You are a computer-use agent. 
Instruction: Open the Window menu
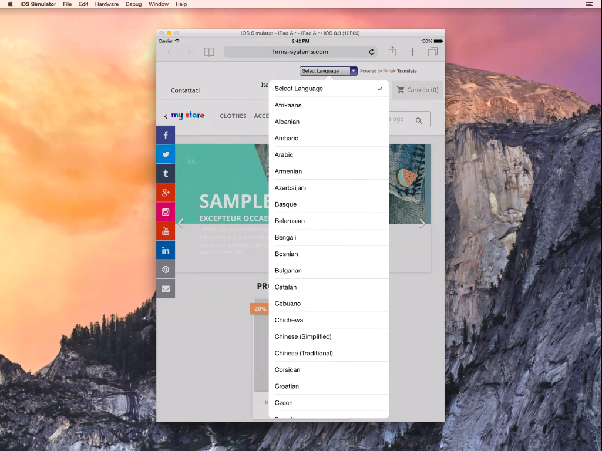[x=159, y=4]
